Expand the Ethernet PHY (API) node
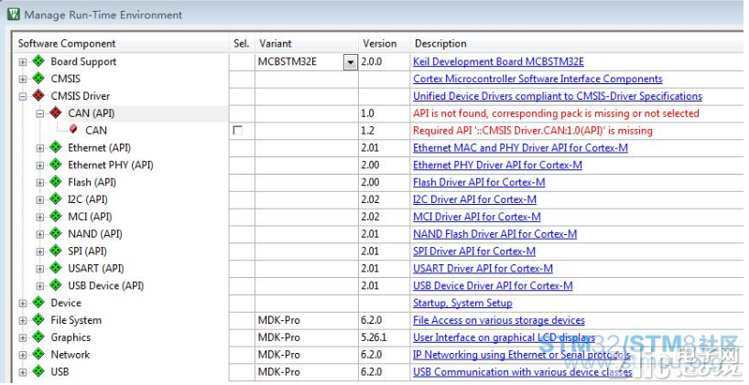Screen dimensions: 749x385 pyautogui.click(x=40, y=166)
